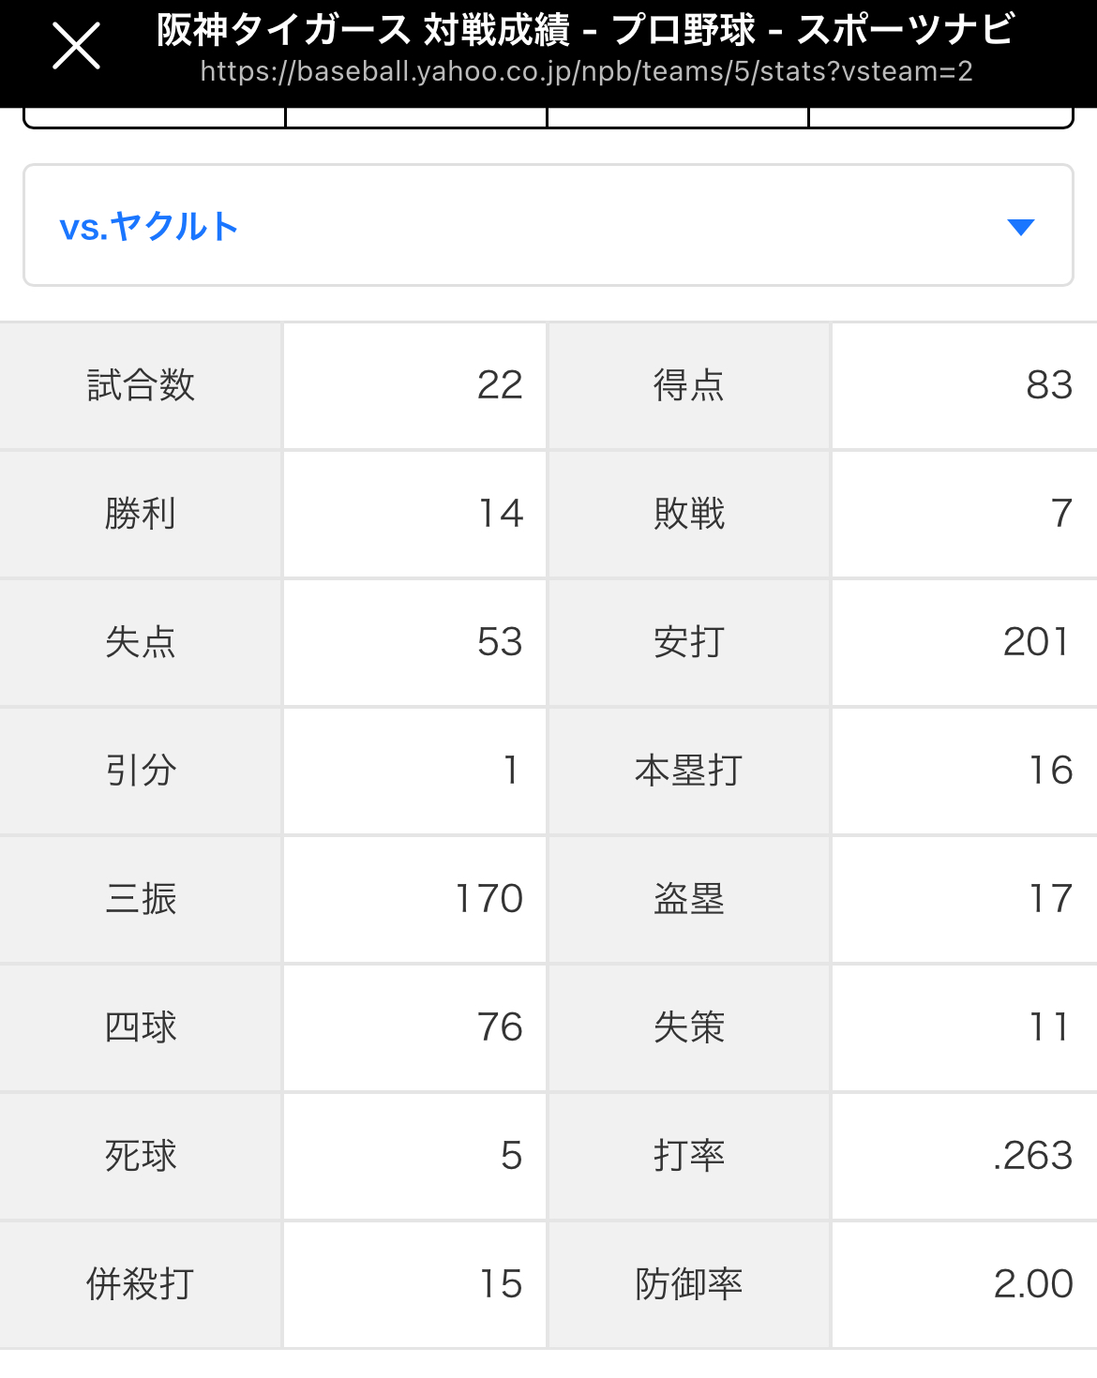Tap the 安打 label cell
Viewport: 1097px width, 1378px height.
tap(689, 642)
